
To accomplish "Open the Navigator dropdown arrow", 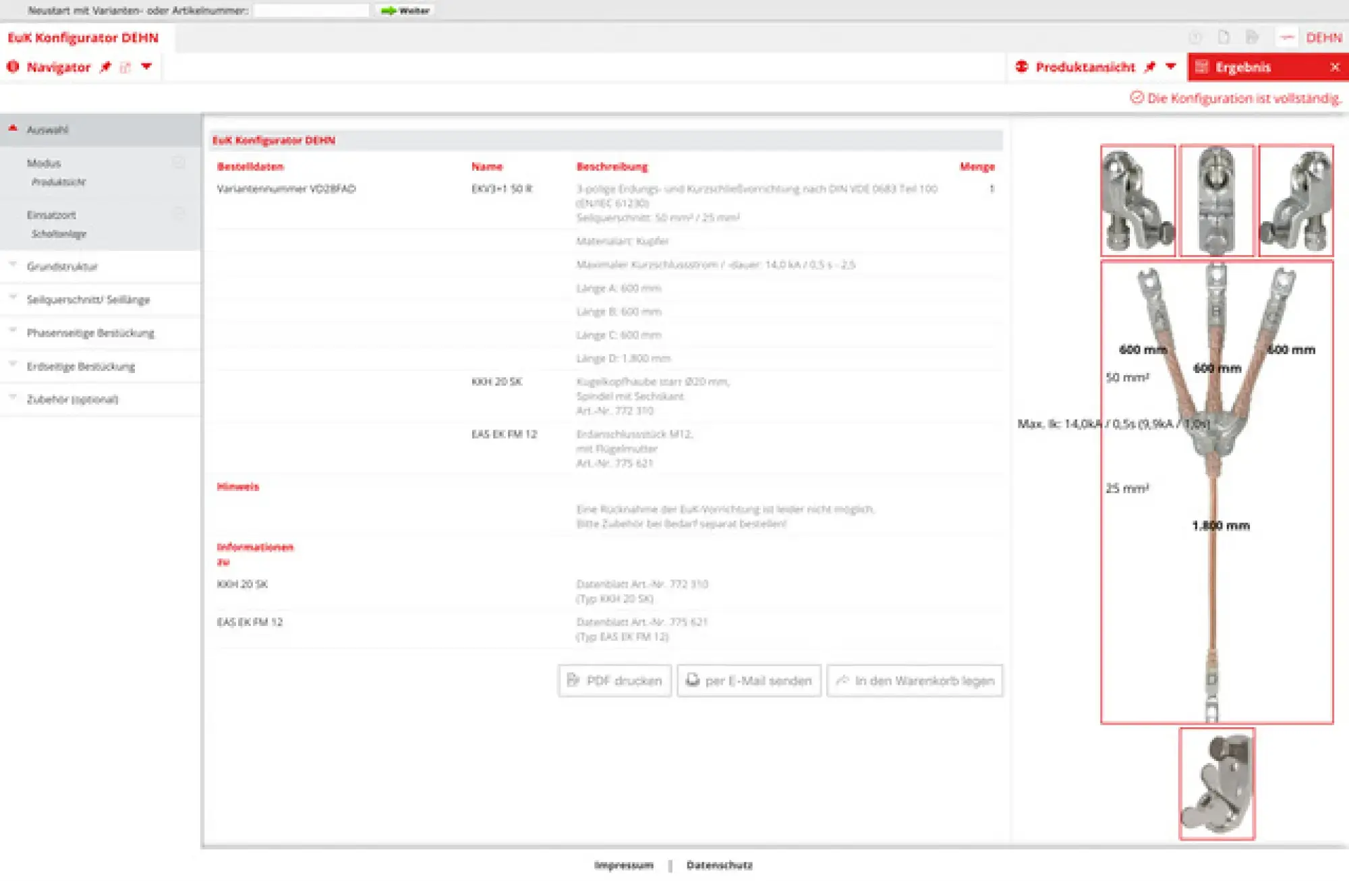I will coord(146,66).
